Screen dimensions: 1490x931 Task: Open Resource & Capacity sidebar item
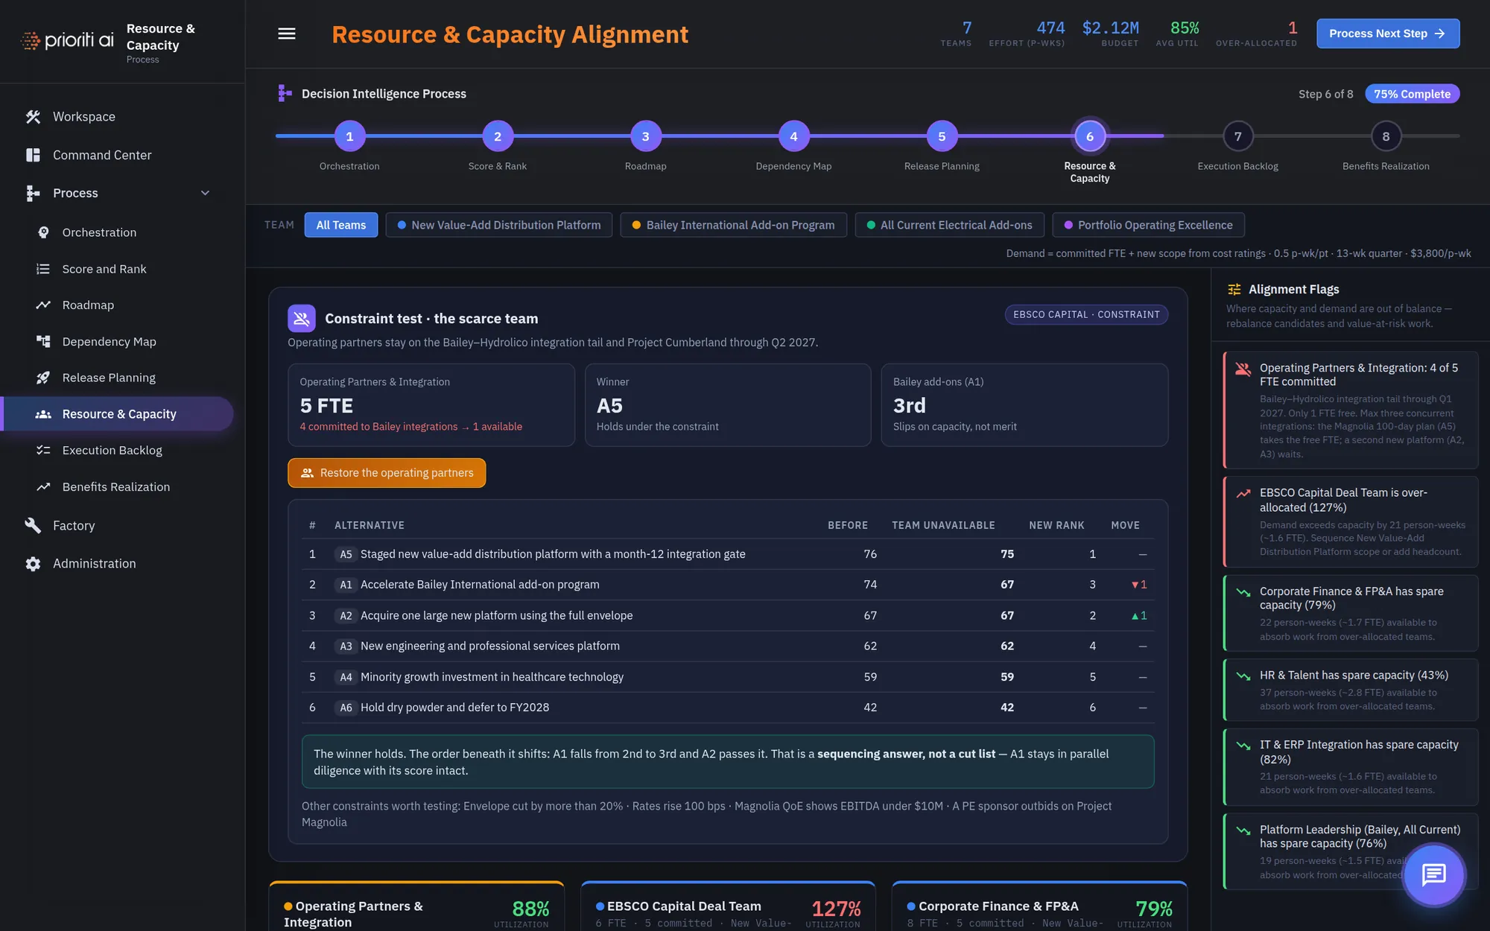pyautogui.click(x=118, y=414)
